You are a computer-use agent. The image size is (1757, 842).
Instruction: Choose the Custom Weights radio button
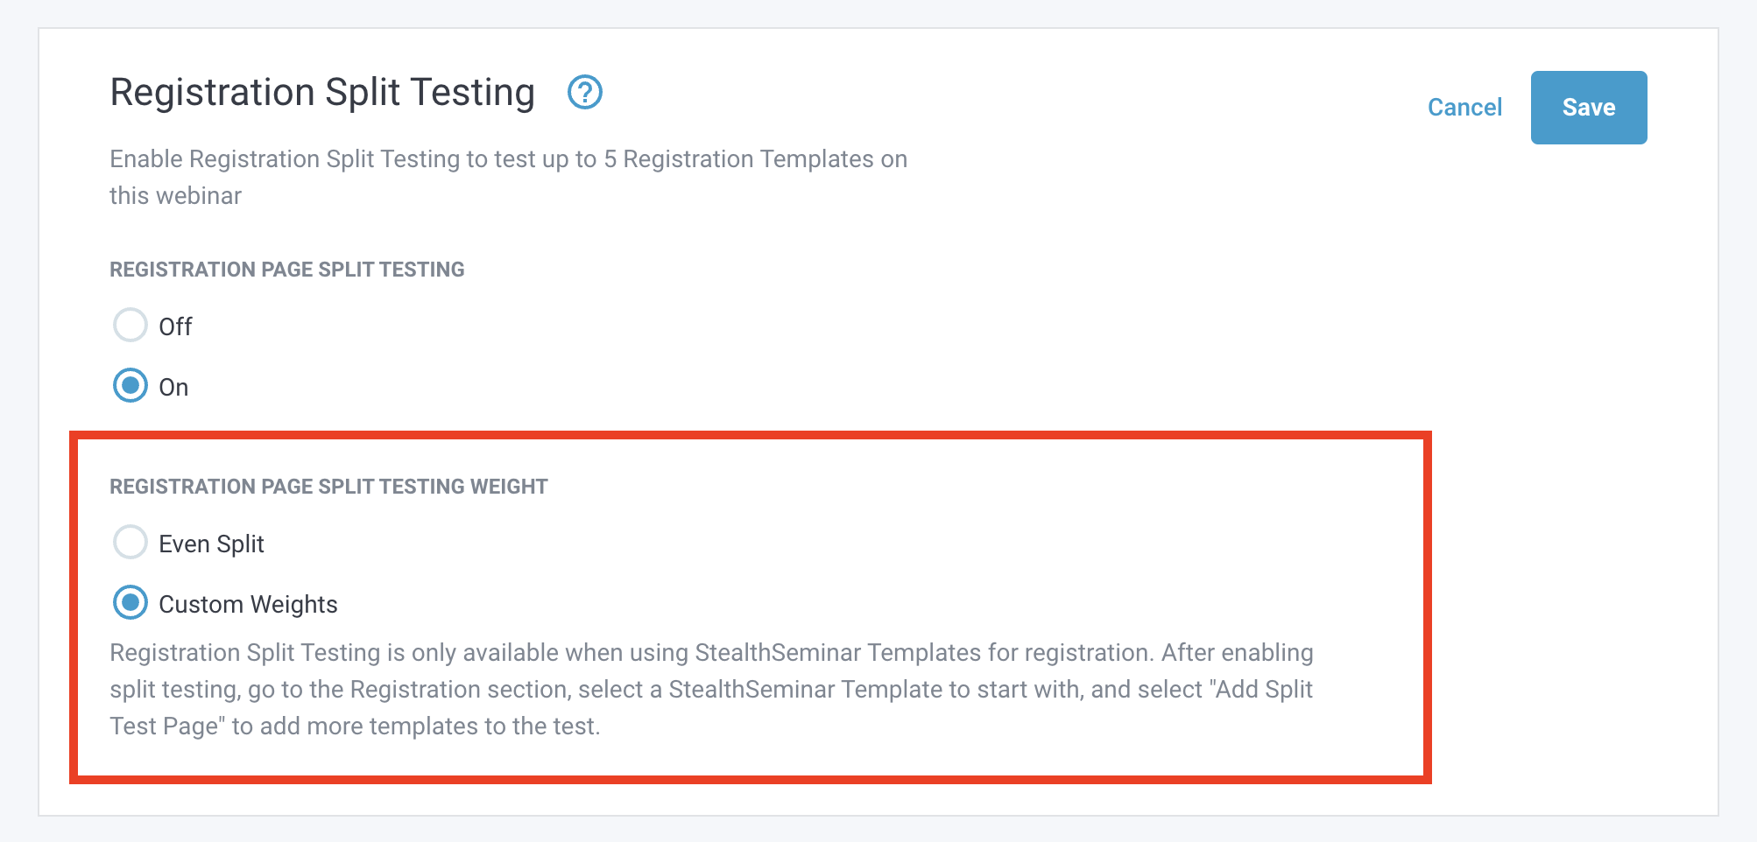(x=131, y=603)
